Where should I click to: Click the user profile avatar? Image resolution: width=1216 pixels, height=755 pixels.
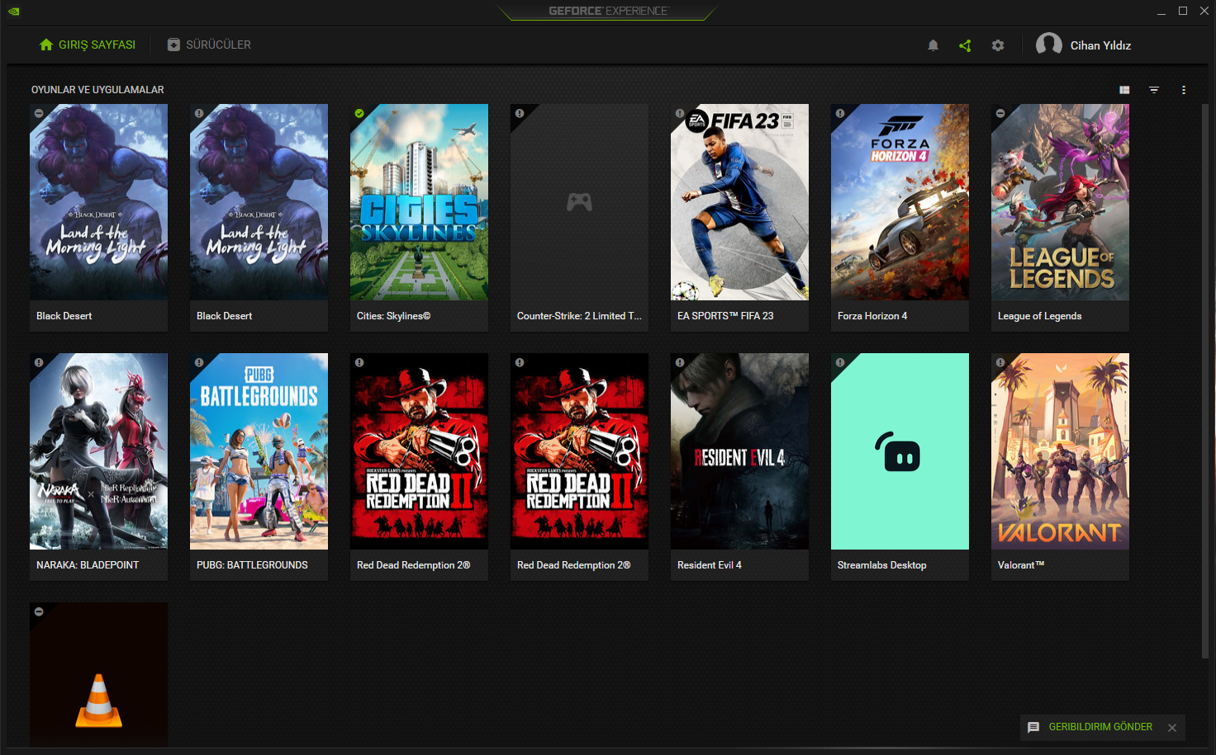click(1049, 45)
